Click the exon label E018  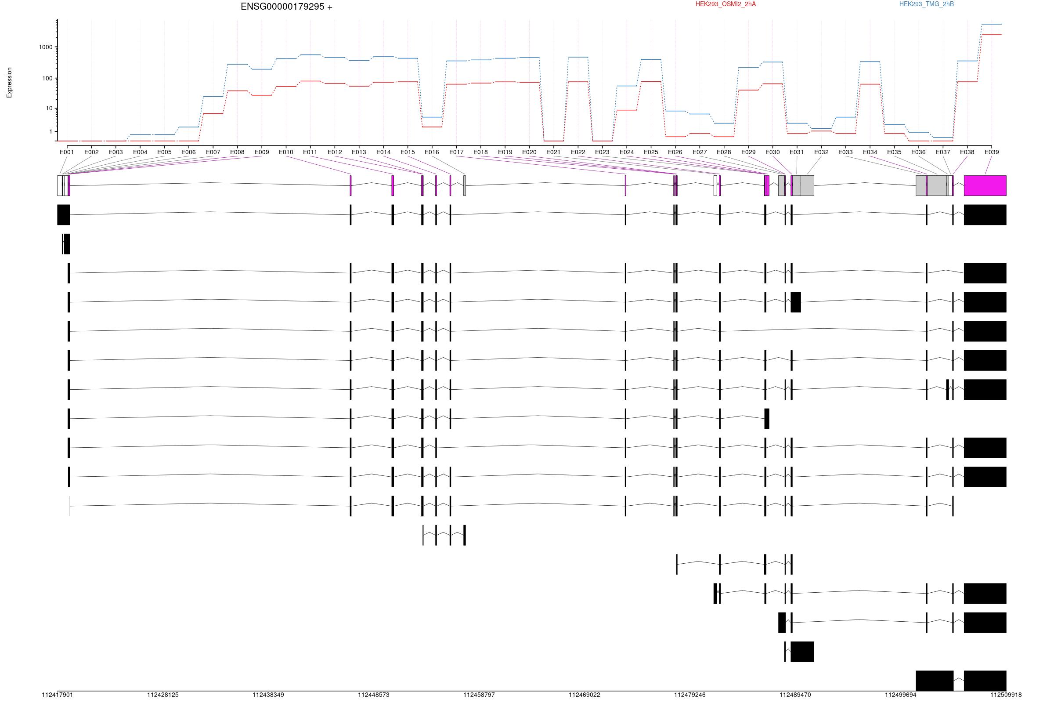pyautogui.click(x=481, y=152)
